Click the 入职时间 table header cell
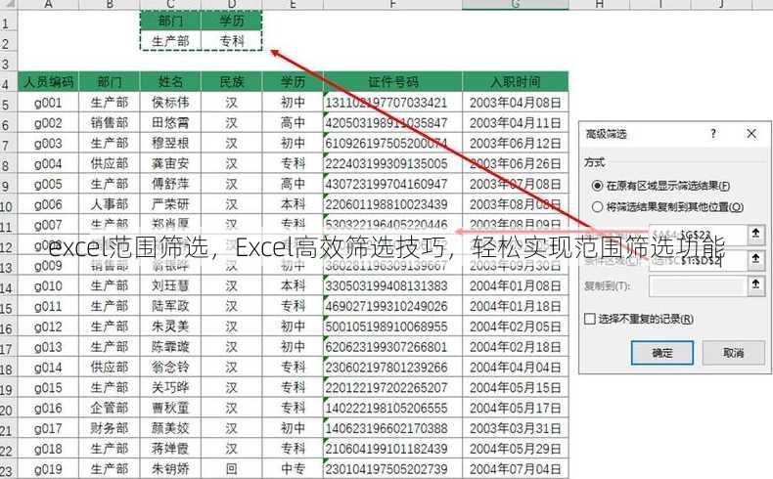Viewport: 773px width, 479px height. pyautogui.click(x=515, y=82)
